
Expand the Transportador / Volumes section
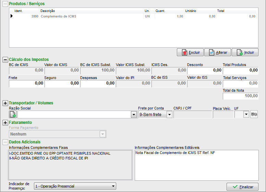[x=5, y=103]
